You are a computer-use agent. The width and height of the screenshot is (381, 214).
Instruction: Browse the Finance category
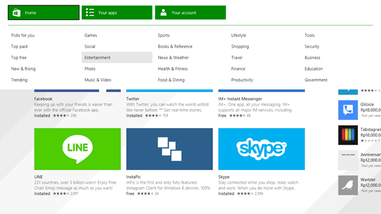click(238, 69)
